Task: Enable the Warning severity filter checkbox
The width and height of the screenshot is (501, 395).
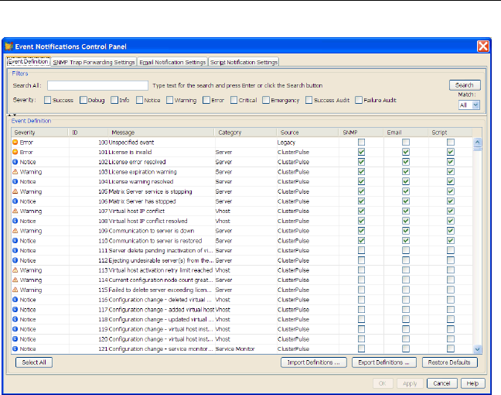Action: tap(171, 100)
